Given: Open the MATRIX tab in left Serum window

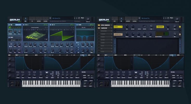Looking at the screenshot, I should [x=39, y=20].
